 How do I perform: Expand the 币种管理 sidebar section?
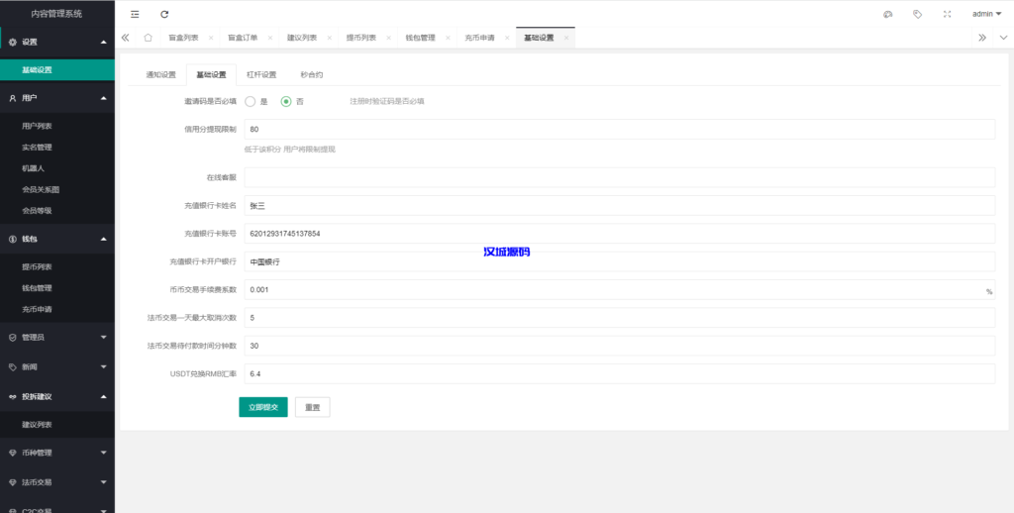click(x=57, y=453)
